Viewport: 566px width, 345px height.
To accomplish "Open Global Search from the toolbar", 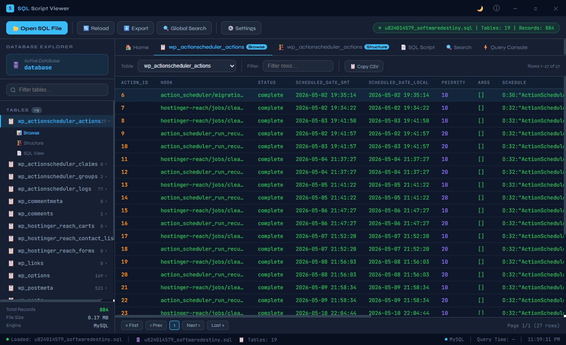I will (x=184, y=28).
